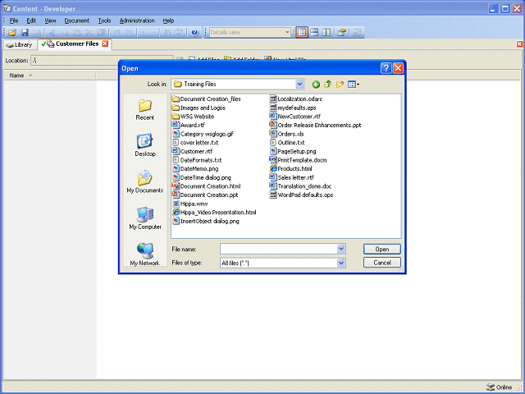Screen dimensions: 525x394
Task: Close the Customer Files tab
Action: pos(105,44)
